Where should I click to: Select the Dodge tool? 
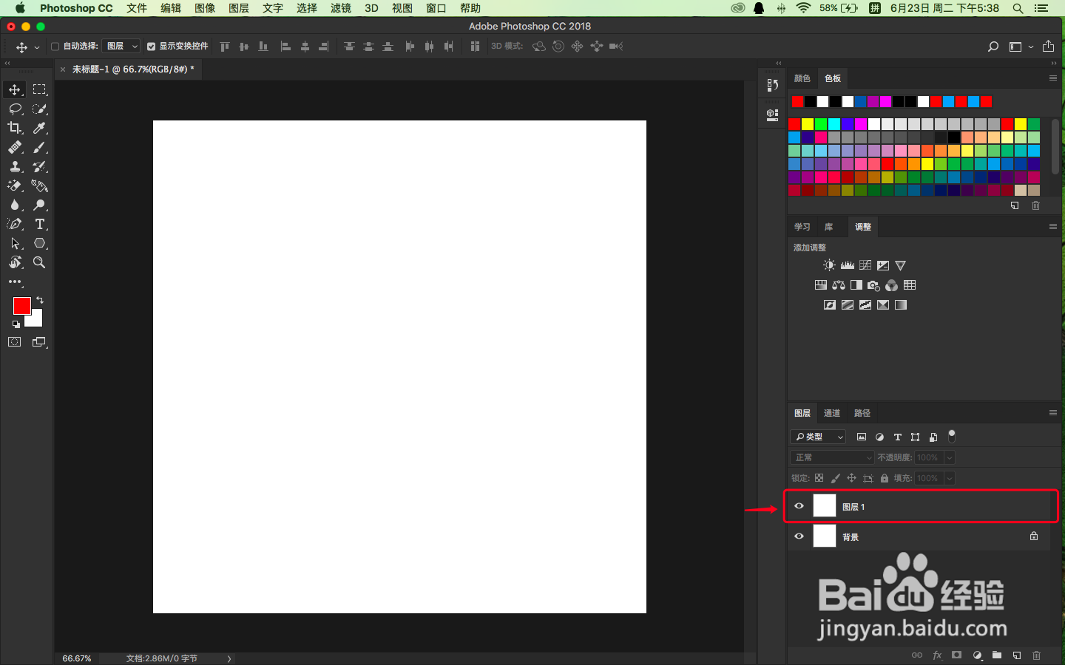pos(40,205)
